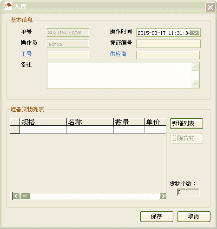Screen dimensions: 217x229
Task: Save the form with 保存 button
Action: pyautogui.click(x=157, y=216)
